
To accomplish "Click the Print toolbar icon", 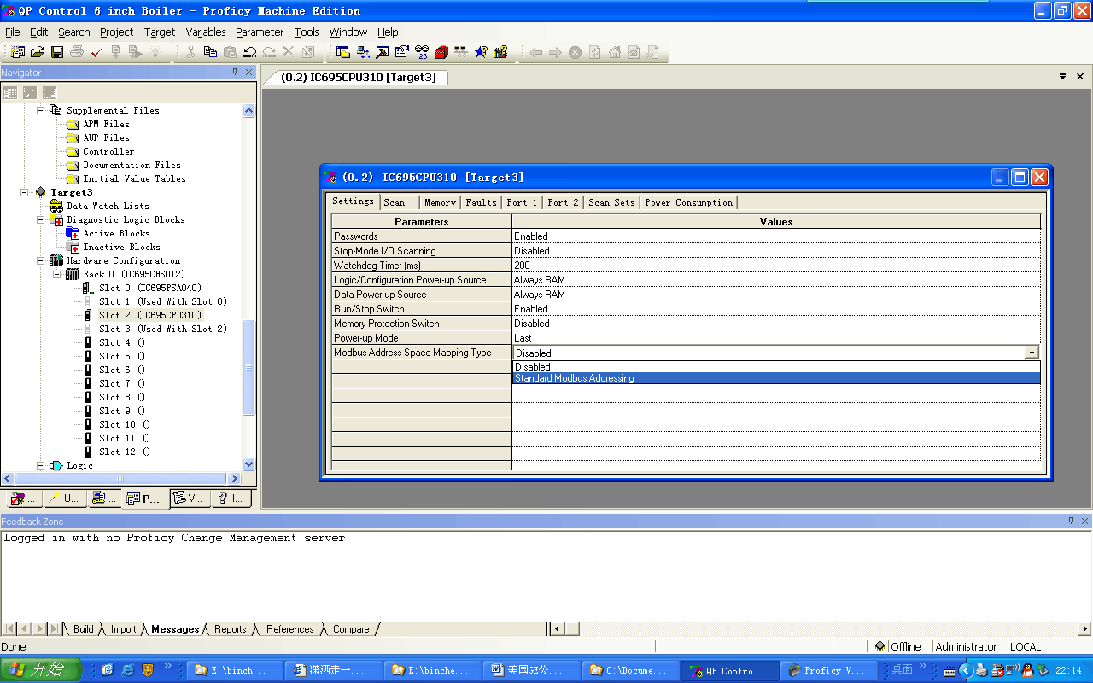I will [77, 52].
